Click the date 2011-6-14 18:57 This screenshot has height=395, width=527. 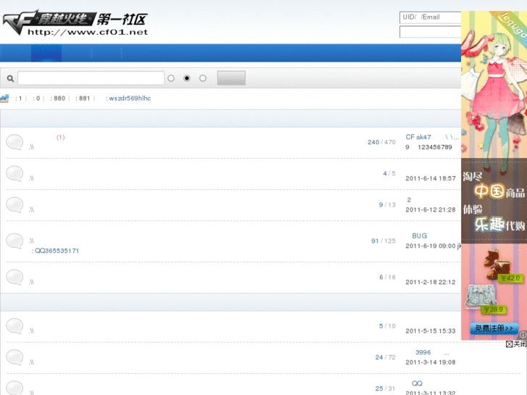point(431,178)
